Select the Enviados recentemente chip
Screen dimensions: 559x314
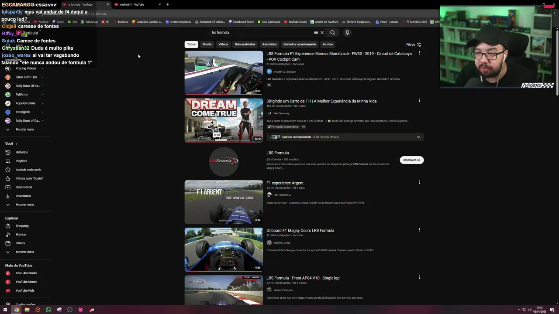pos(299,44)
